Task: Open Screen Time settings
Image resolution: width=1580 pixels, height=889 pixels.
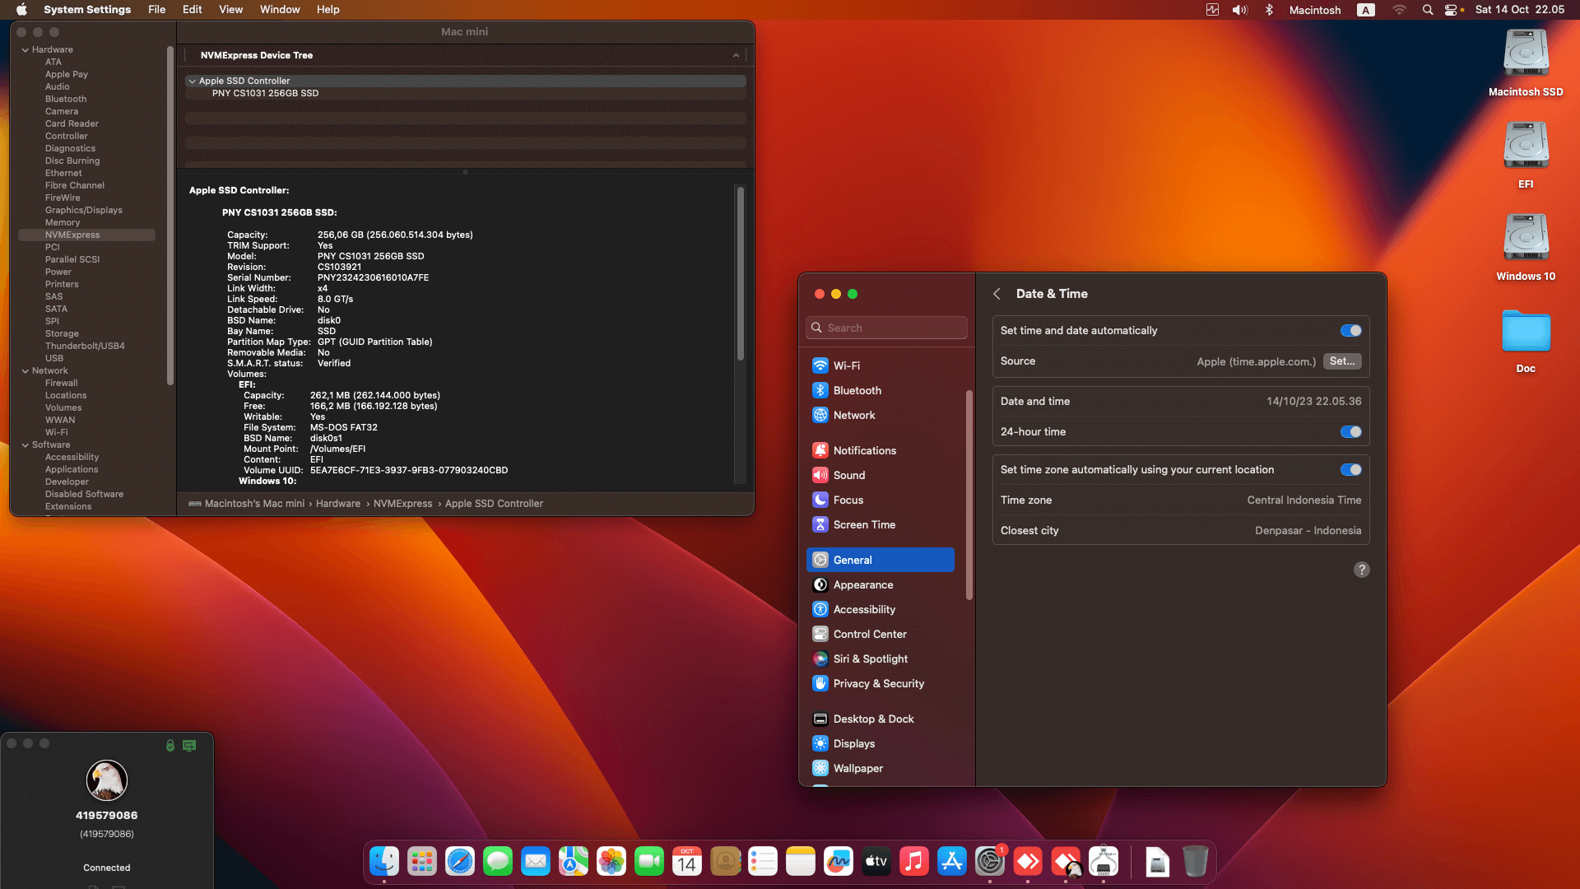Action: pyautogui.click(x=864, y=524)
